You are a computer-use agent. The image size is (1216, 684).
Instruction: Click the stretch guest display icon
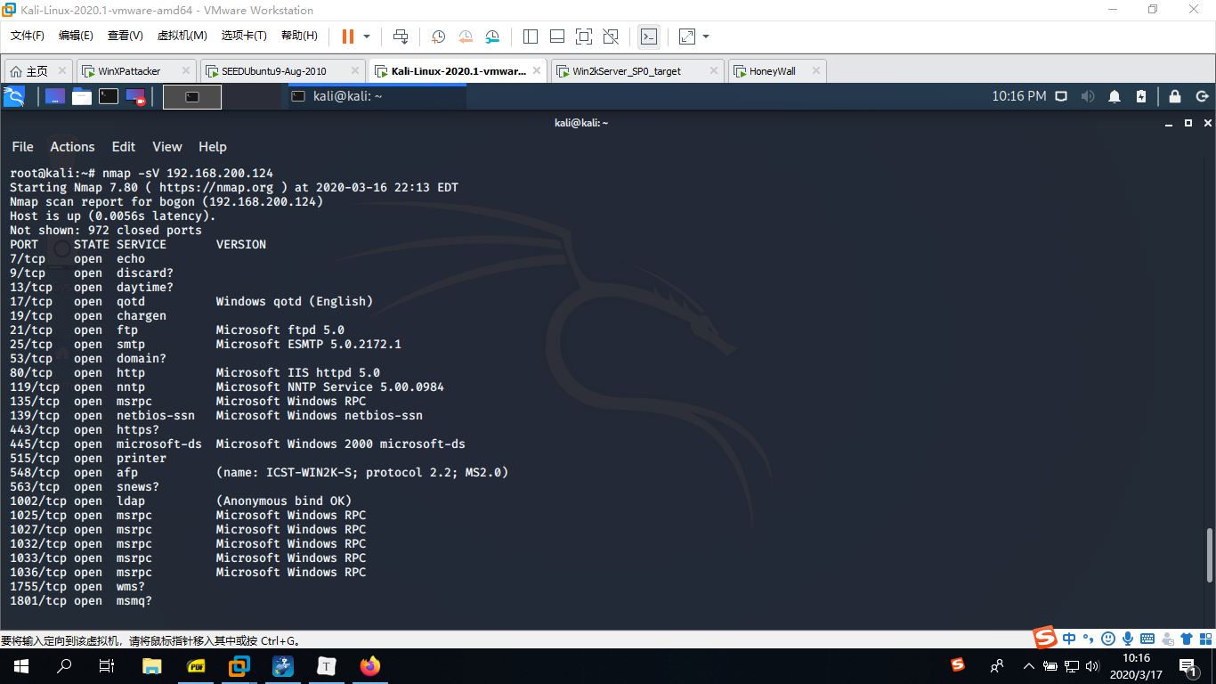click(x=687, y=37)
